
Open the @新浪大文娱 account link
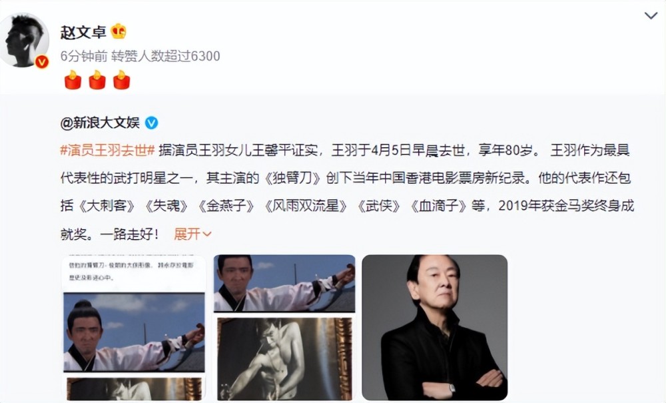click(101, 123)
